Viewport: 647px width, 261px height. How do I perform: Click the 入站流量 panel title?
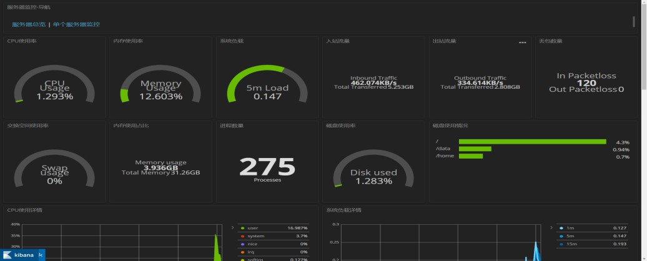(x=338, y=41)
